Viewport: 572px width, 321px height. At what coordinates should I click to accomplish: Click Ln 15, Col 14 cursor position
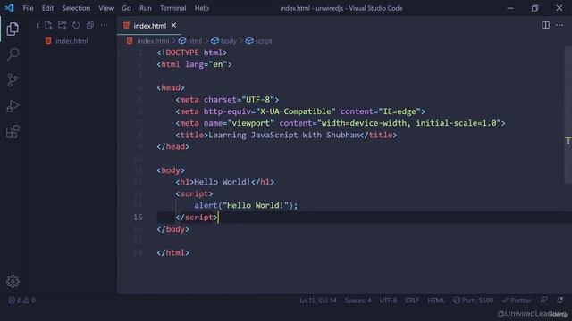pyautogui.click(x=318, y=300)
